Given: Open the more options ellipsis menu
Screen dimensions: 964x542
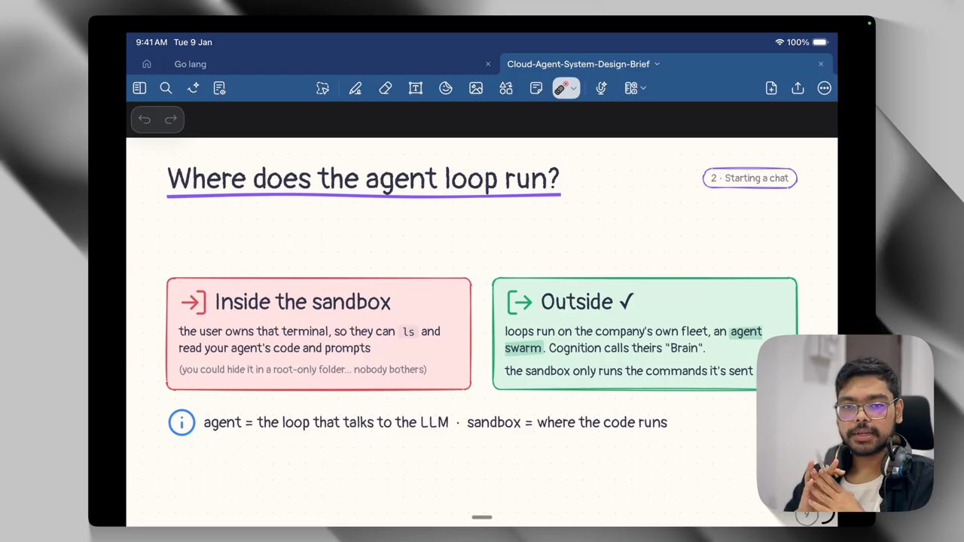Looking at the screenshot, I should [825, 88].
